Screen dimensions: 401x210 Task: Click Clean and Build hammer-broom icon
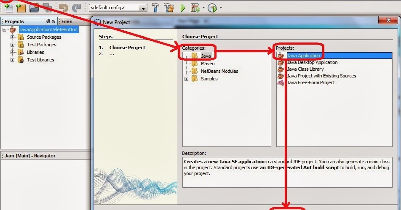click(x=168, y=8)
